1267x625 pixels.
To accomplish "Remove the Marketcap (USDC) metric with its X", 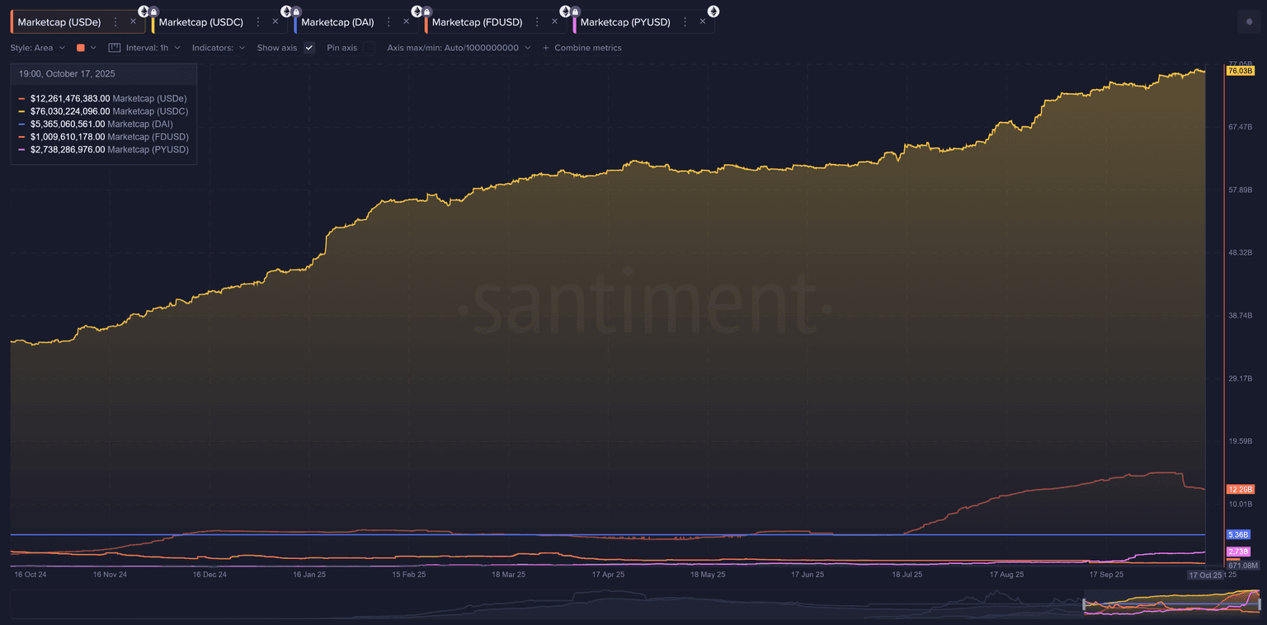I will (x=275, y=22).
